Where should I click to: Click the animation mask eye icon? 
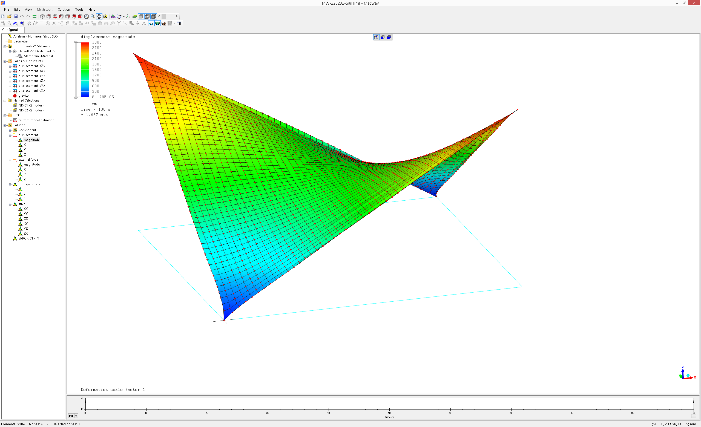pos(164,23)
